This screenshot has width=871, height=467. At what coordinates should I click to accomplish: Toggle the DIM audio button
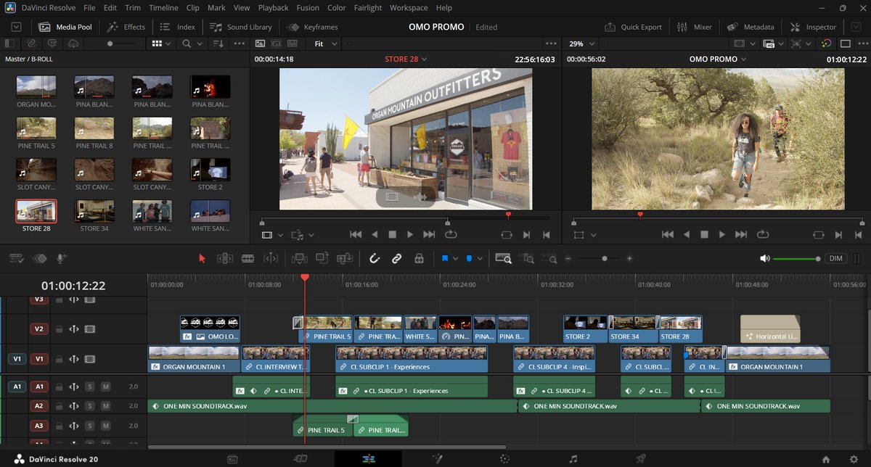pos(836,258)
